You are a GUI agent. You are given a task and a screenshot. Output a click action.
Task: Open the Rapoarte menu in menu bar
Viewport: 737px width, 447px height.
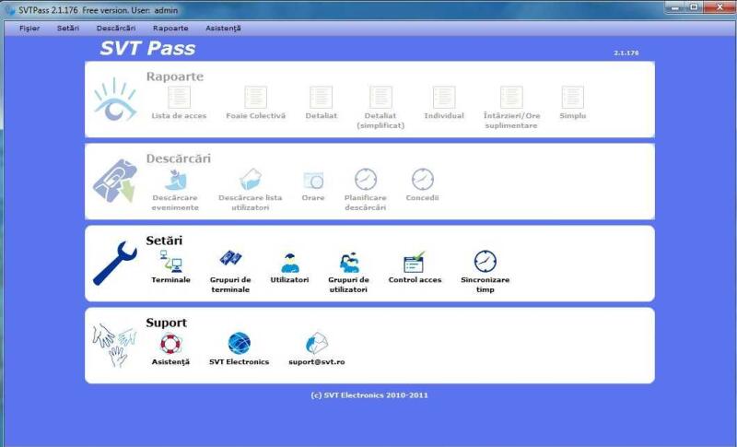170,29
